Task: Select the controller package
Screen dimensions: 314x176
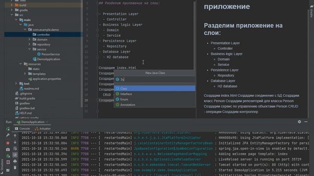Action: coord(43,35)
